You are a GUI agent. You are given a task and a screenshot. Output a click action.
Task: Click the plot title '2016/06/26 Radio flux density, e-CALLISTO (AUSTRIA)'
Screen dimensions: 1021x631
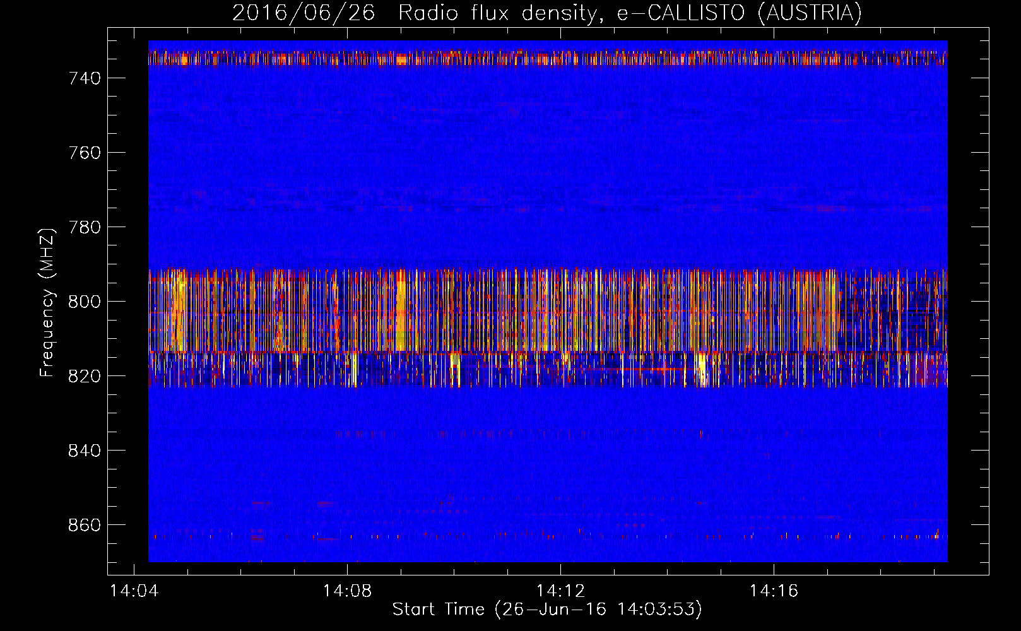(x=547, y=13)
